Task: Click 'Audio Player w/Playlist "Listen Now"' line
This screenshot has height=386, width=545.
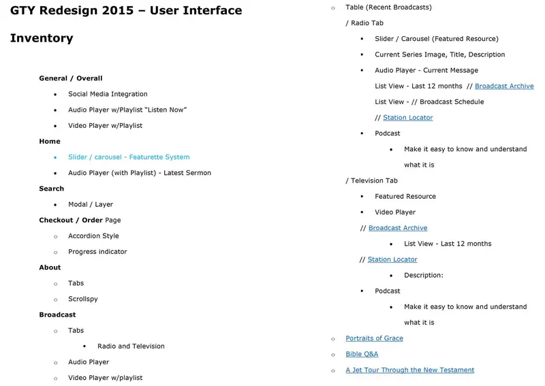Action: 127,110
